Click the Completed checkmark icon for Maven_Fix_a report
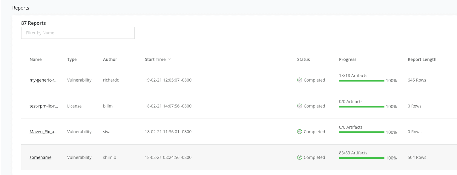The height and width of the screenshot is (175, 457). click(x=299, y=132)
